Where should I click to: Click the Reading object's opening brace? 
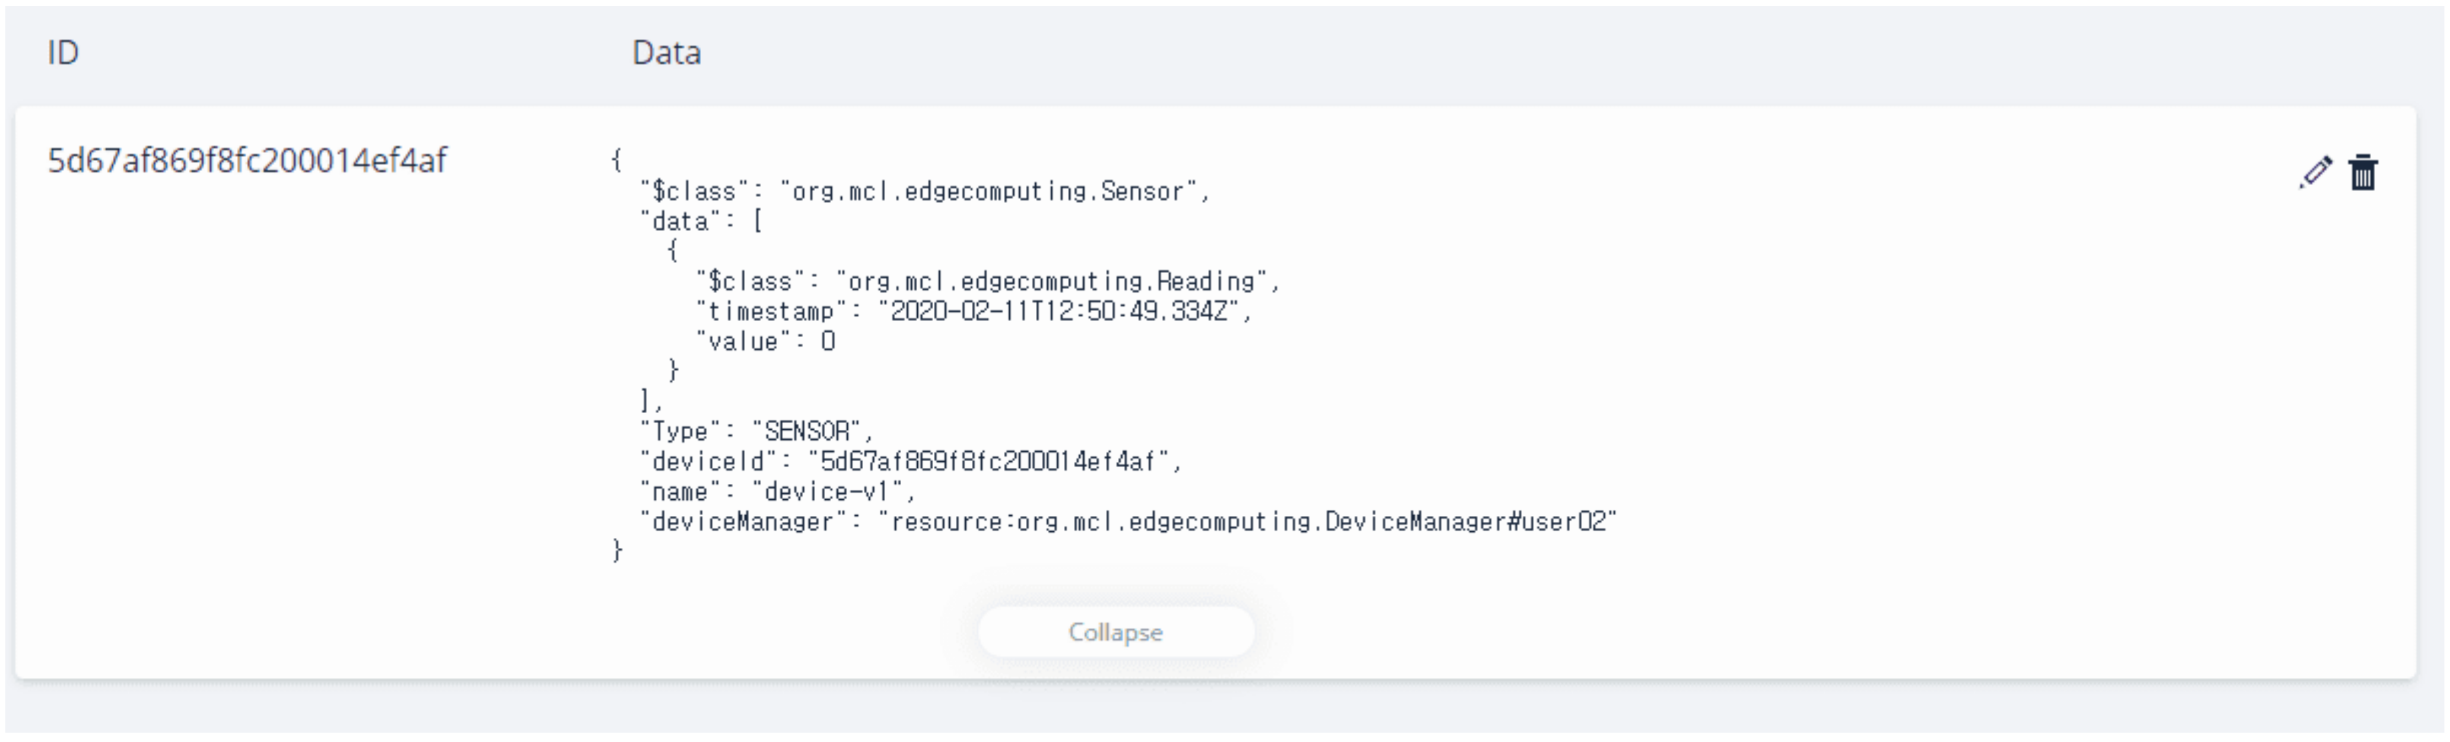(673, 251)
